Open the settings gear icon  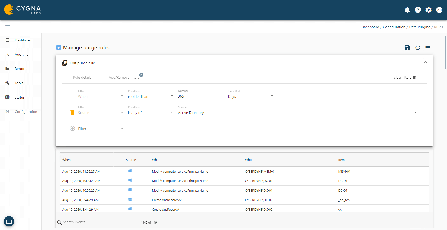click(429, 10)
